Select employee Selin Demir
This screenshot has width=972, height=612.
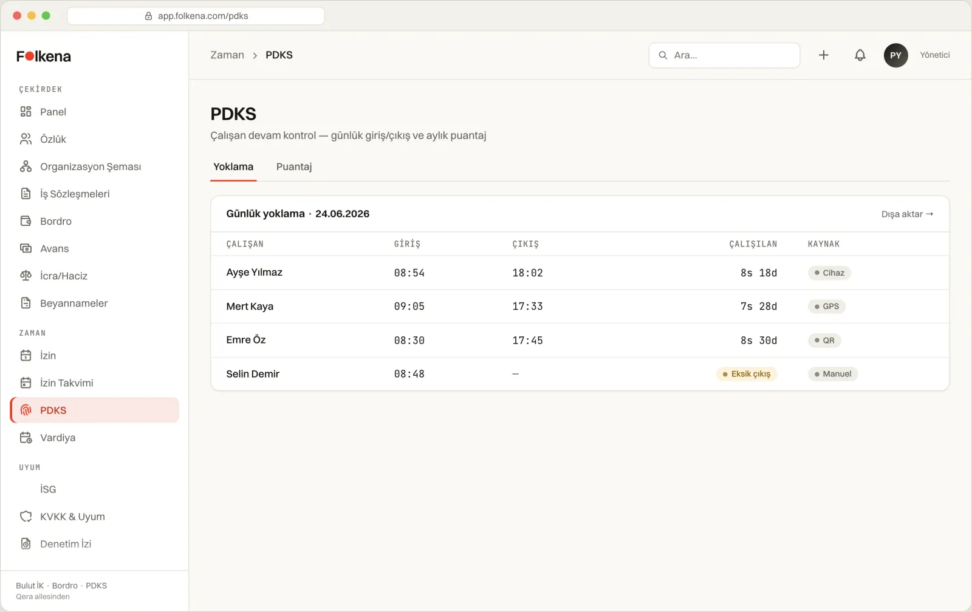pos(253,374)
